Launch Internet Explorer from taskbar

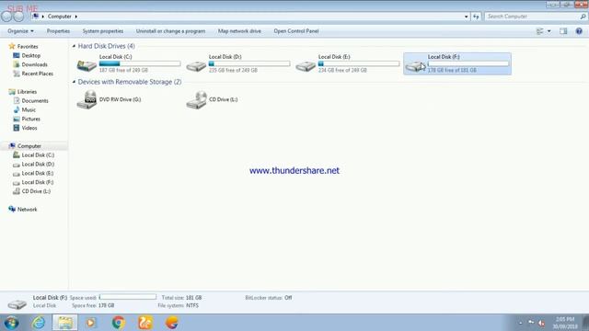pyautogui.click(x=39, y=323)
